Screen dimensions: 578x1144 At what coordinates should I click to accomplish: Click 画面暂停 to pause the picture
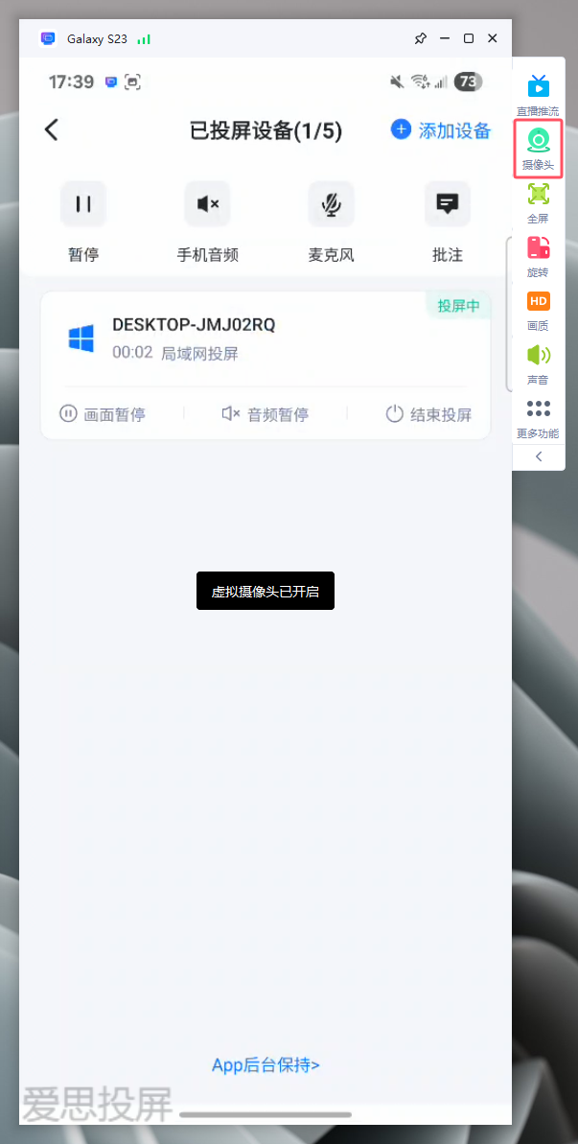coord(103,414)
